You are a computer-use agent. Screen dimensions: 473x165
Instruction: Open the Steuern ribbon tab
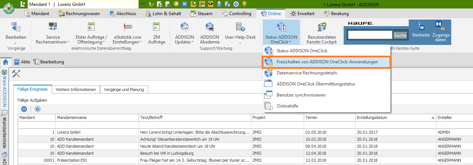point(202,14)
